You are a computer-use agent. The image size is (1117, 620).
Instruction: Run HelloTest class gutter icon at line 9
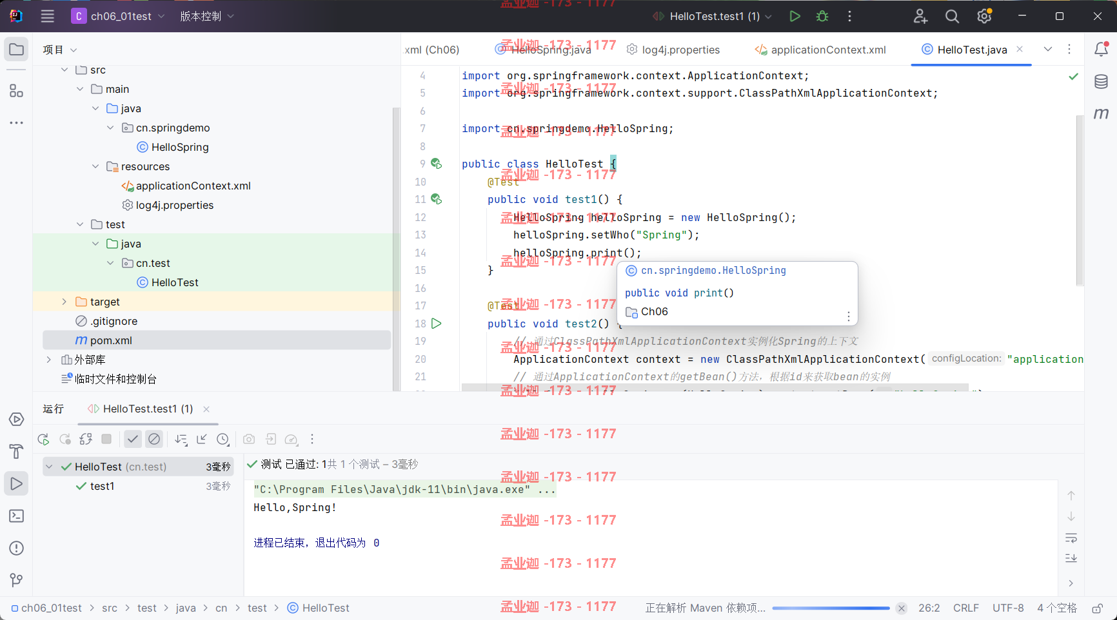(437, 164)
